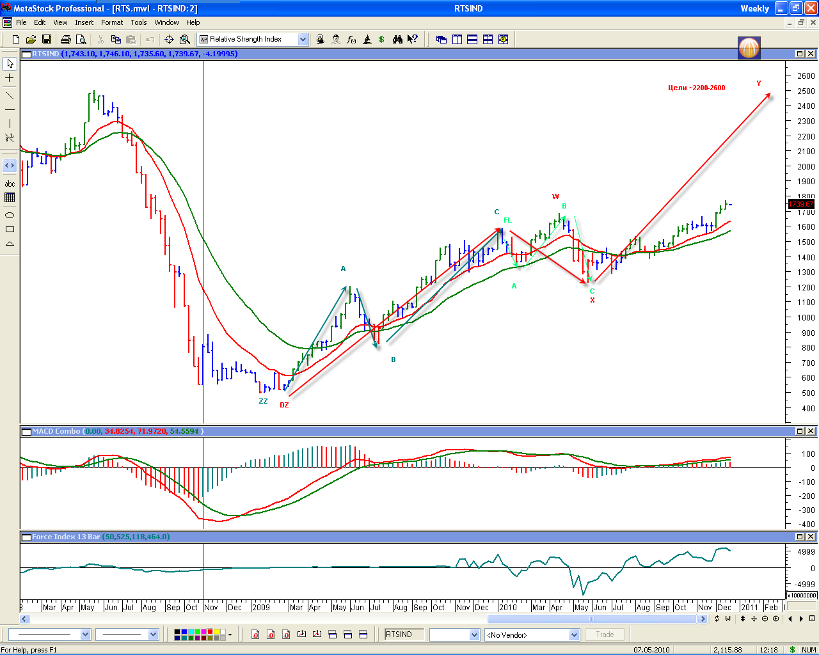Open Print Preview icon

(81, 40)
